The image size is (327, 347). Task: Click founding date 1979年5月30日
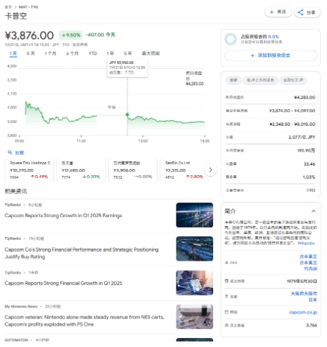click(302, 281)
